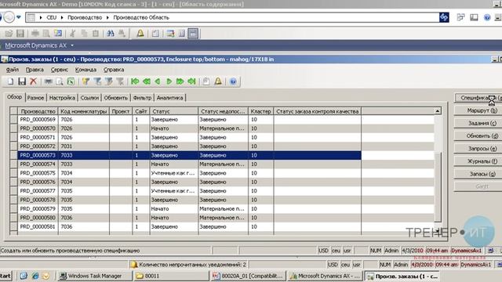Apply filter by field icon
The height and width of the screenshot is (282, 502).
tap(85, 81)
